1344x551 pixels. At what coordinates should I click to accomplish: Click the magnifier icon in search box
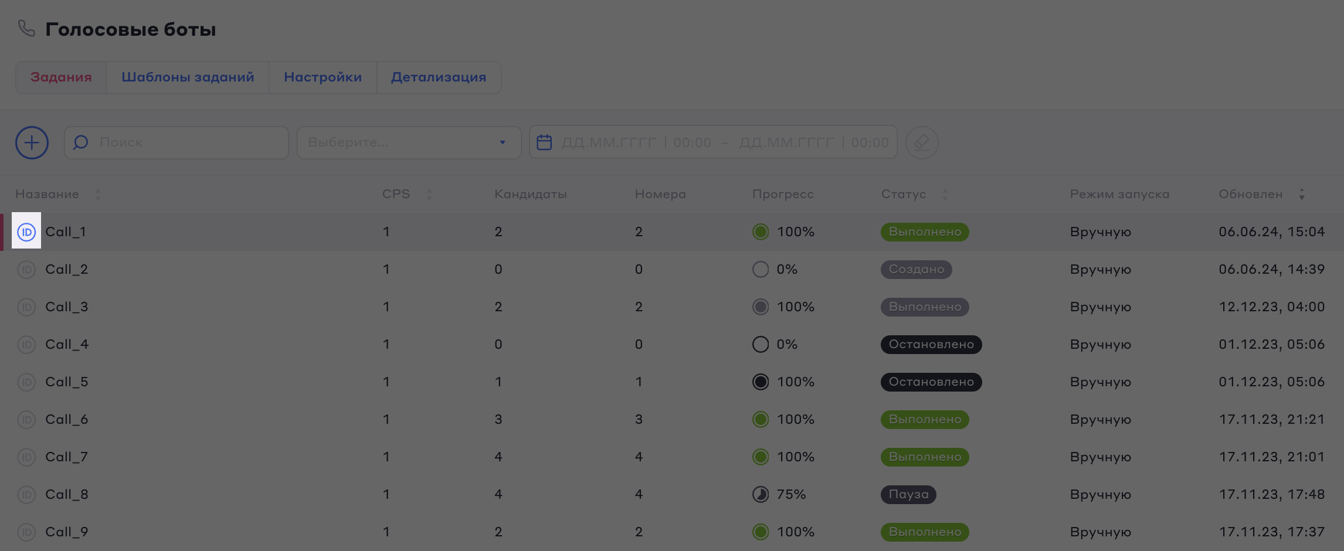81,142
